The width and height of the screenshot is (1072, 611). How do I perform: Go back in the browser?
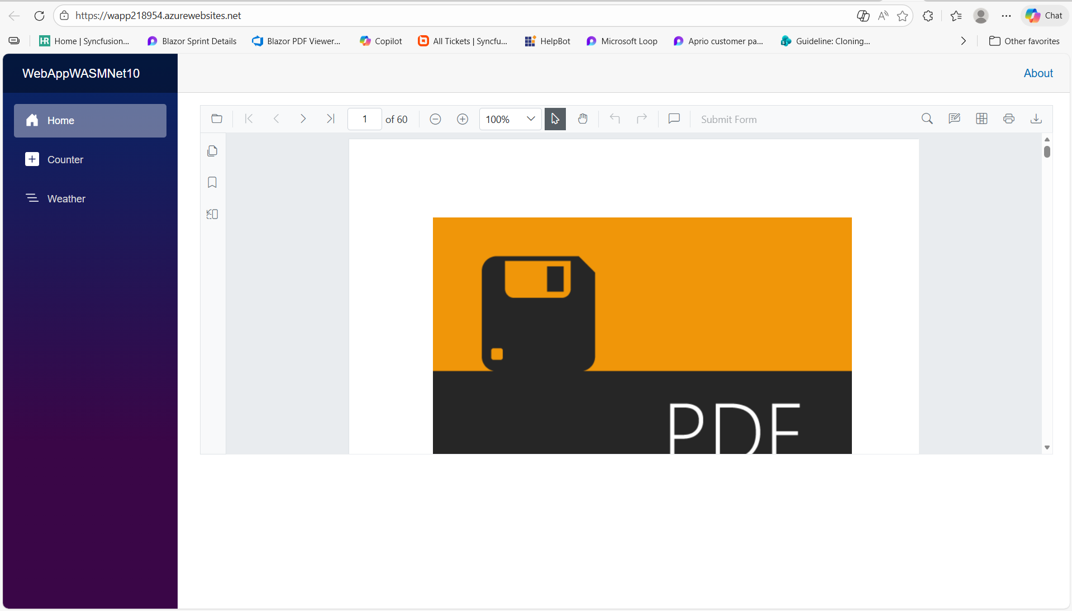pyautogui.click(x=15, y=16)
